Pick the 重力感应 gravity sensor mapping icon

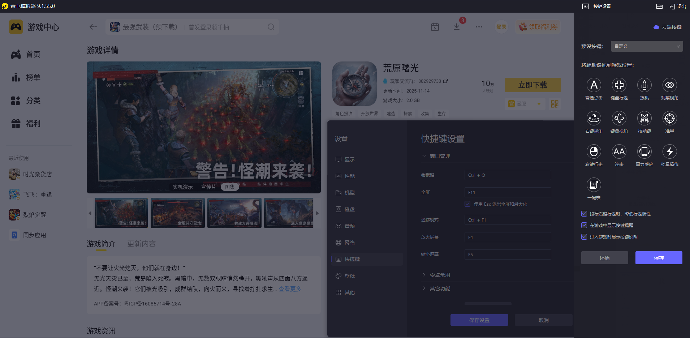pos(644,152)
